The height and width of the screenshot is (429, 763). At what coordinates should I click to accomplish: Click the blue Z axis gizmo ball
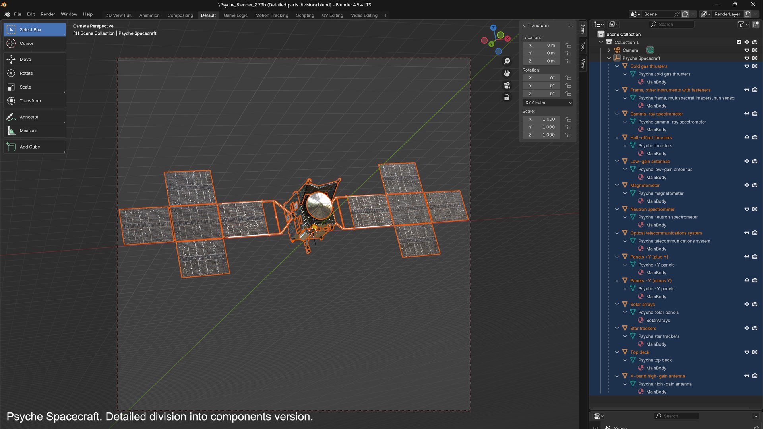tap(493, 28)
